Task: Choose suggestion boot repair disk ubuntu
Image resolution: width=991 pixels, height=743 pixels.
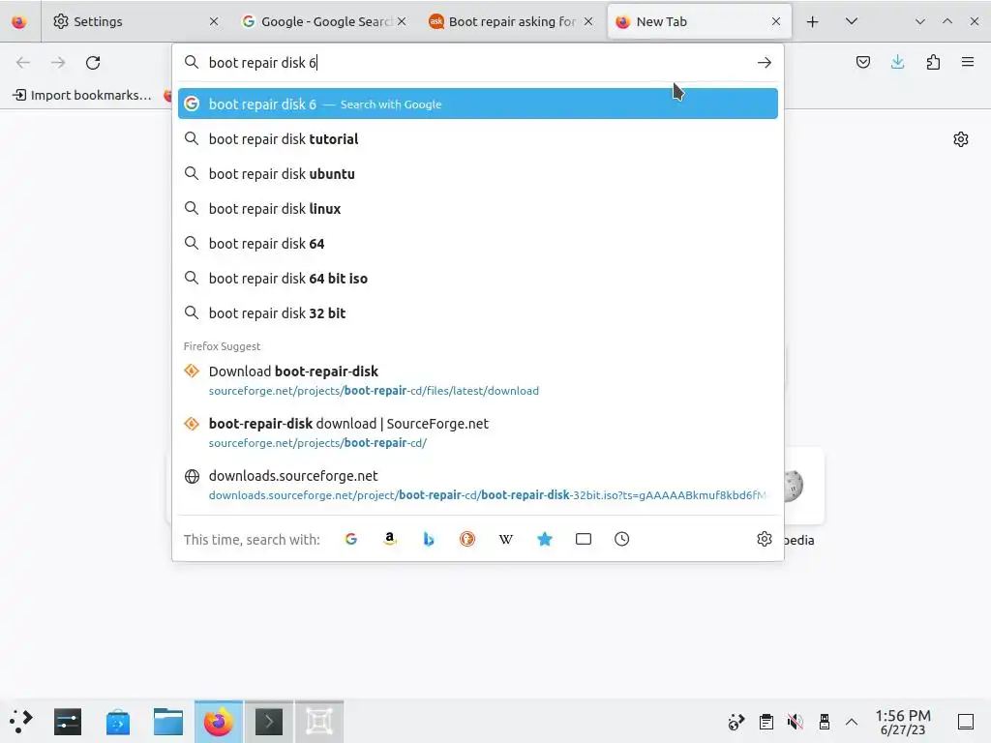Action: 478,174
